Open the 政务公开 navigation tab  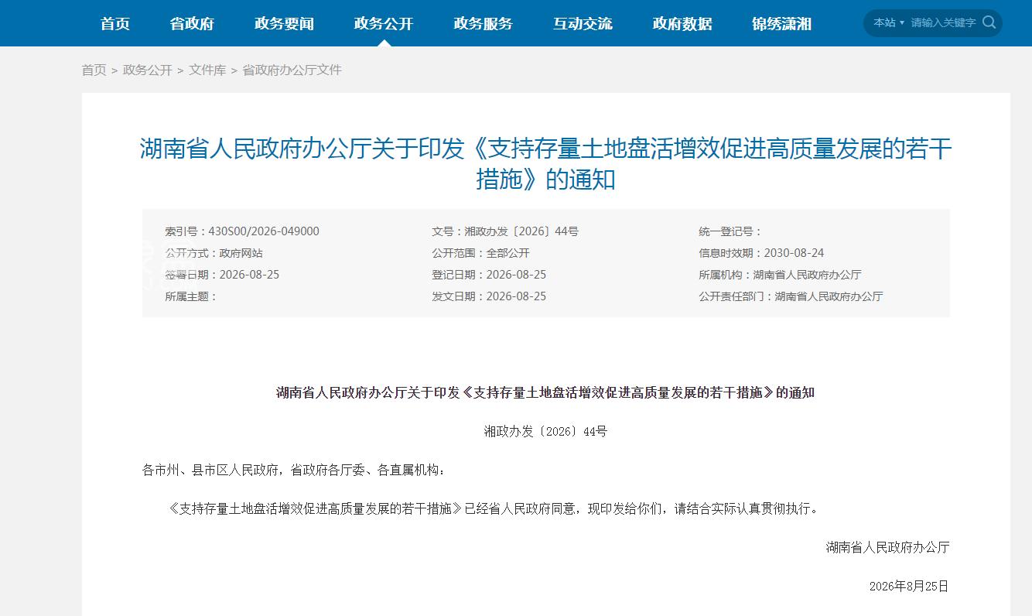pyautogui.click(x=384, y=23)
